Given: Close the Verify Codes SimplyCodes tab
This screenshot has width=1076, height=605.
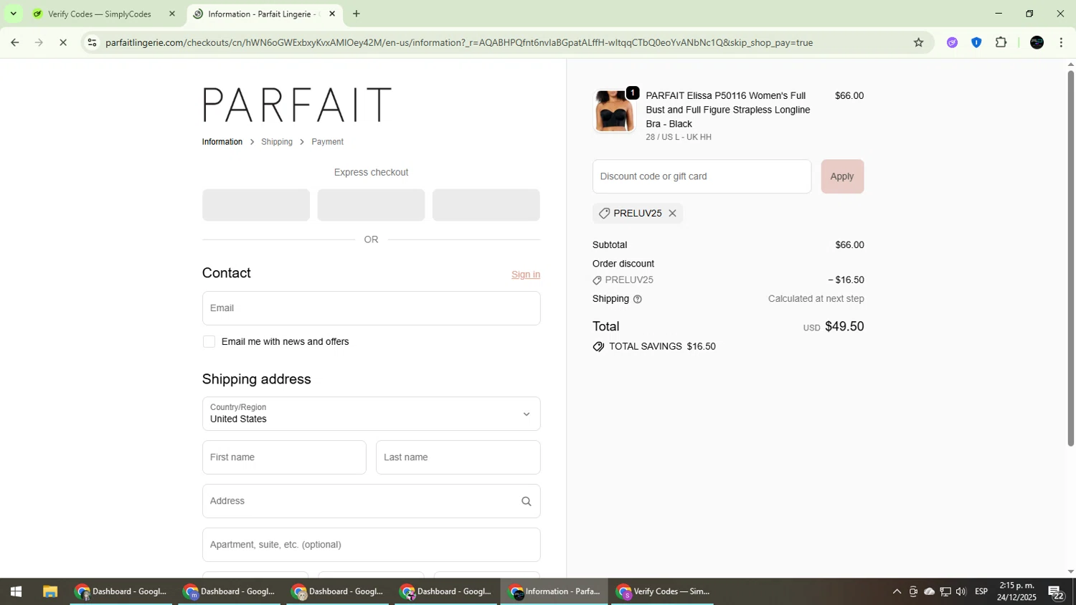Looking at the screenshot, I should [171, 14].
